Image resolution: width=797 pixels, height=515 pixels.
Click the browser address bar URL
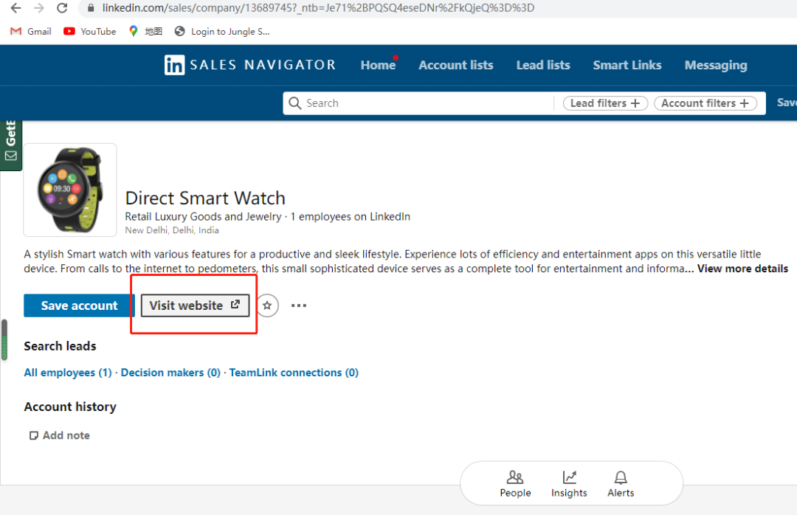[318, 8]
